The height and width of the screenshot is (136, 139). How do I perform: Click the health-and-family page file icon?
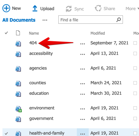(18, 134)
